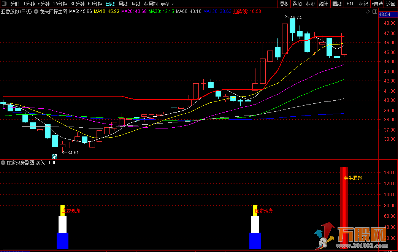398x252 pixels.
Task: Expand the 庄家现身副图 indicator dropdown
Action: pyautogui.click(x=3, y=163)
